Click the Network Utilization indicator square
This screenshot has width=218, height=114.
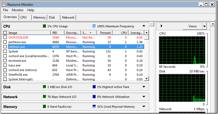click(94, 97)
